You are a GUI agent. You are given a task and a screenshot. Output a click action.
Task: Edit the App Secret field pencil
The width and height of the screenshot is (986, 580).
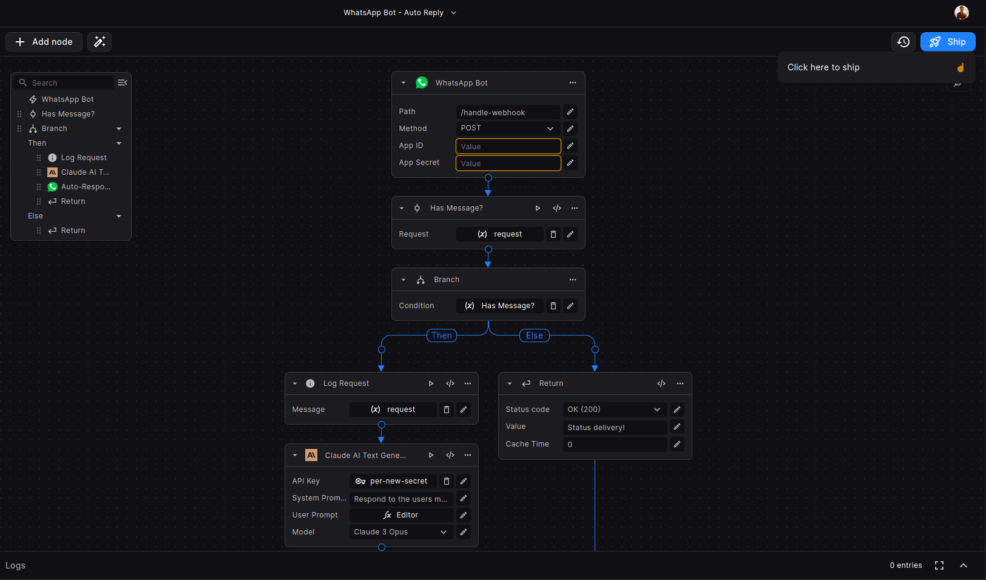point(570,163)
